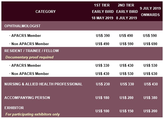Click Ophthalmologist APACRS Member US$ 490 second tier
The image size is (164, 119).
(126, 36)
